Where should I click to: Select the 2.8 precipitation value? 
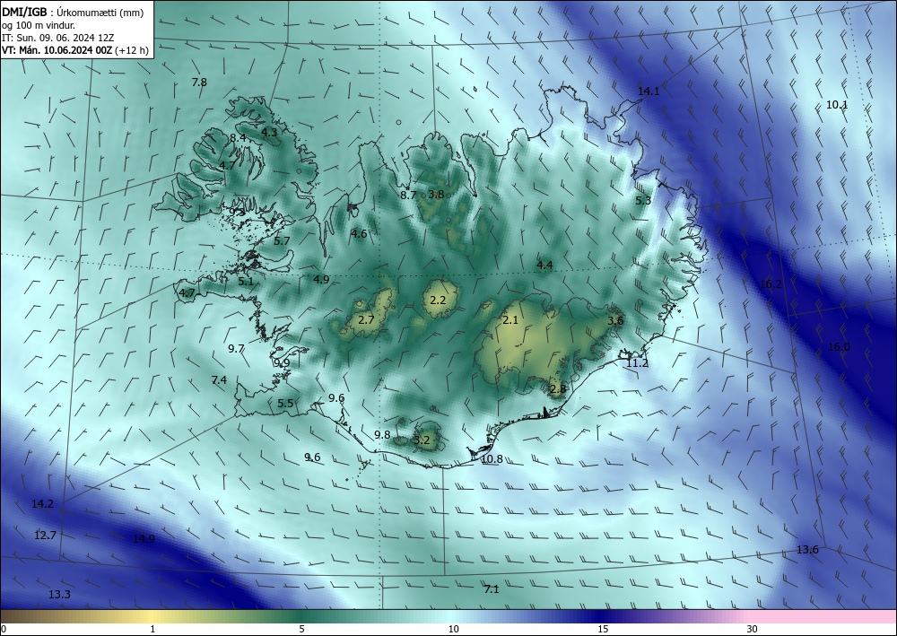click(558, 389)
